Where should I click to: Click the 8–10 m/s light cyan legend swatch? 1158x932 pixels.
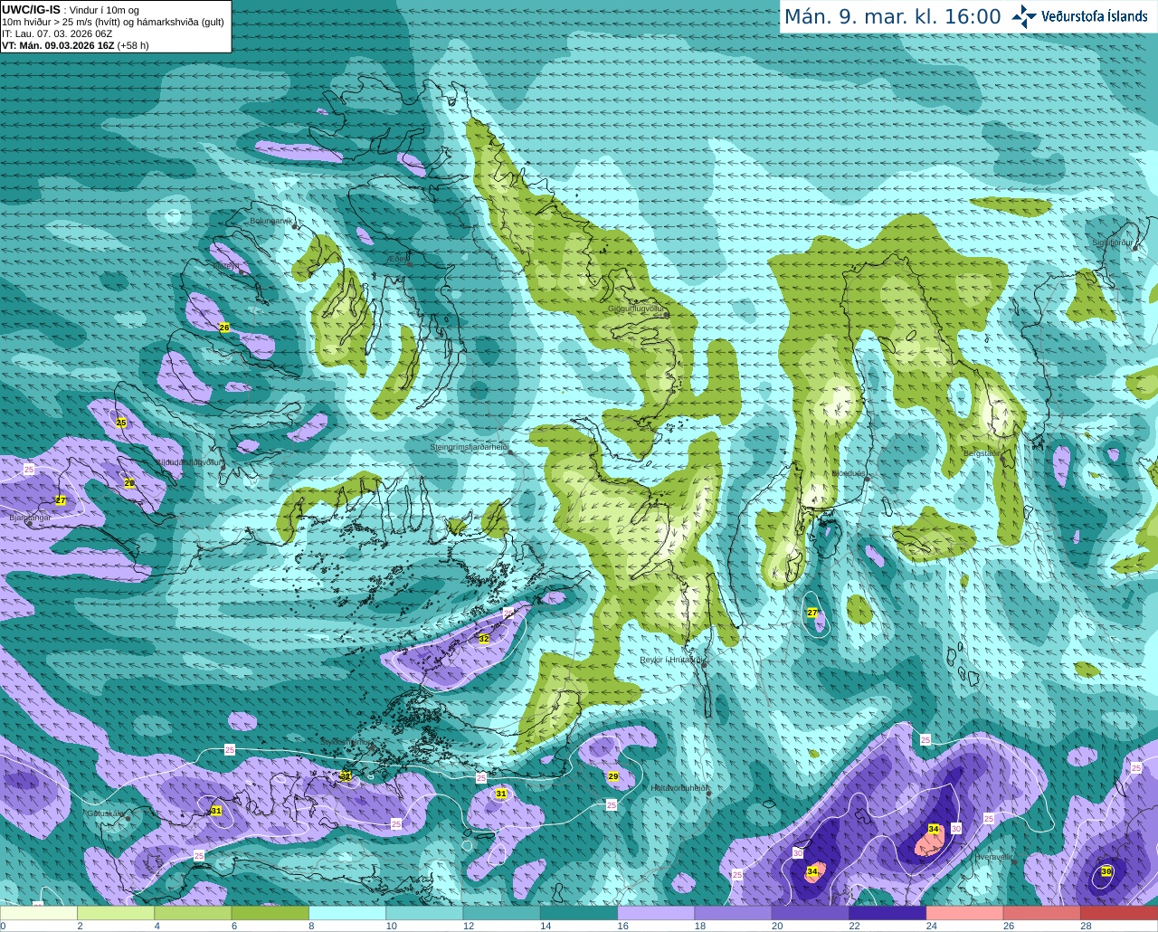tap(347, 913)
